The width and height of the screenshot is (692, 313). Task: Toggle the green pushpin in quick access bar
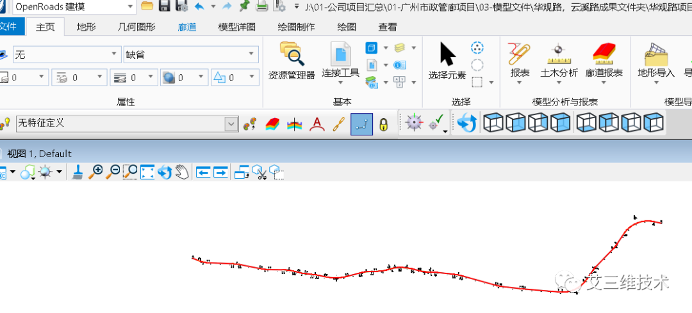point(244,6)
